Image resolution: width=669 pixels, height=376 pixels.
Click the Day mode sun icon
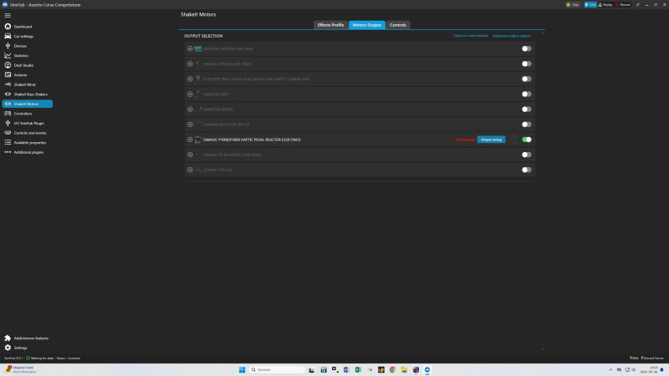point(569,5)
